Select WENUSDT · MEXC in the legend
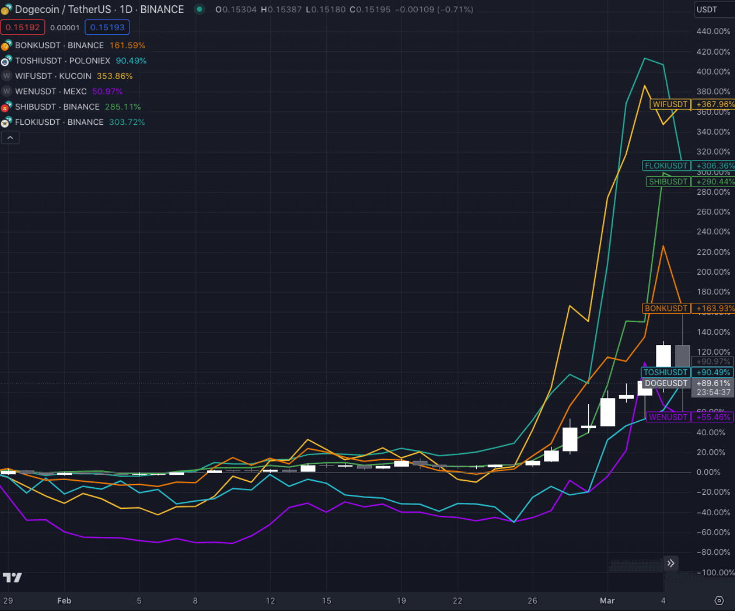This screenshot has height=611, width=735. (51, 91)
